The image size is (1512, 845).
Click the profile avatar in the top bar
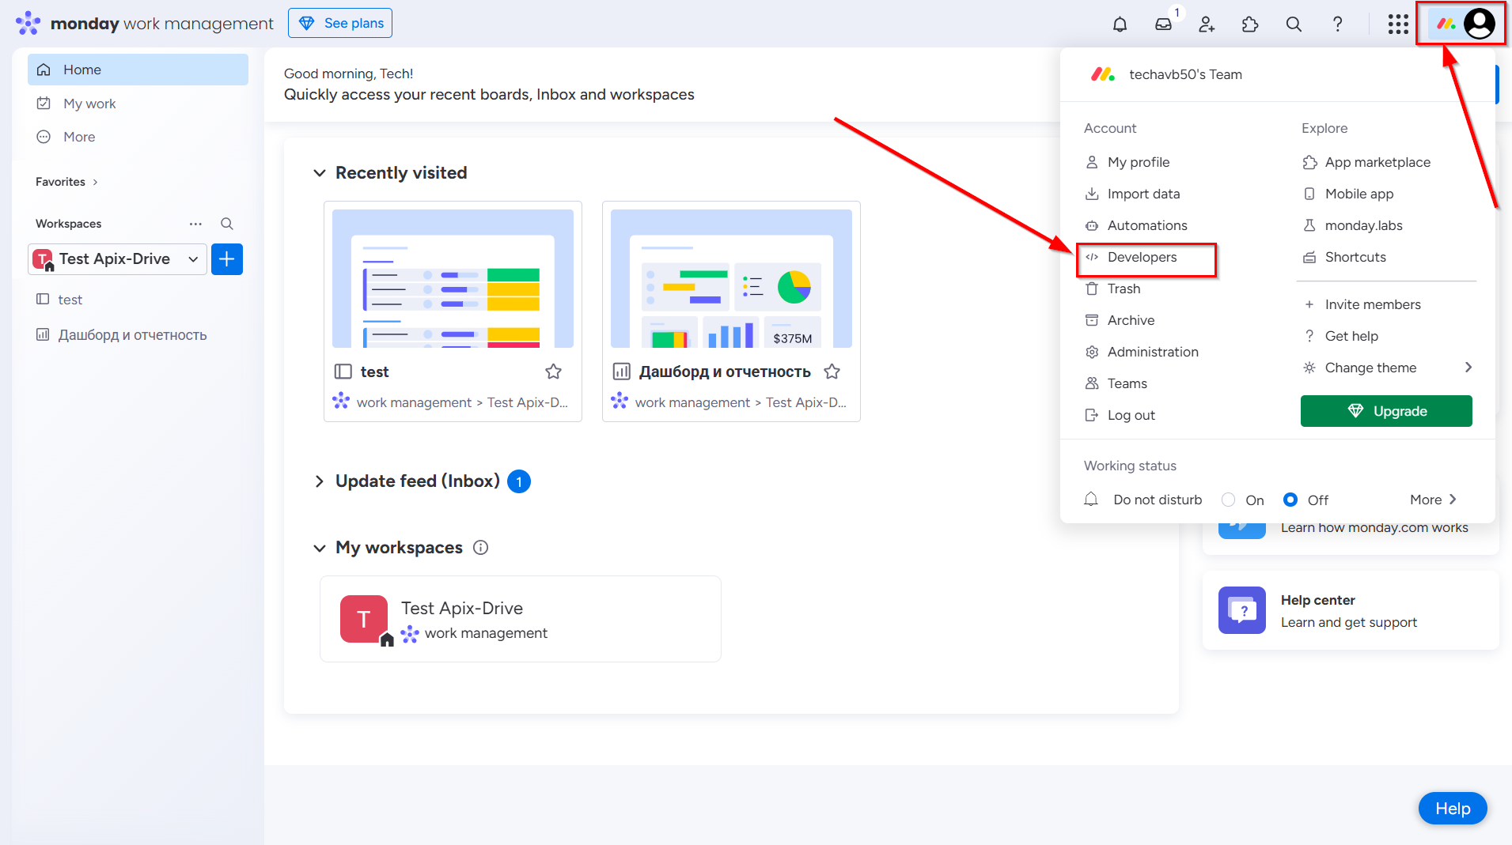click(x=1479, y=23)
